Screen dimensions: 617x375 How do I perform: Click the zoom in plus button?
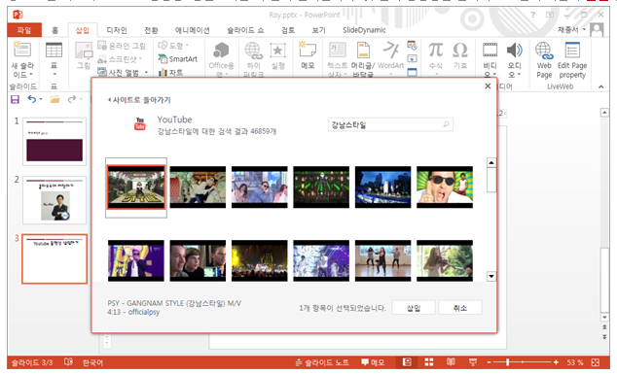pos(556,362)
